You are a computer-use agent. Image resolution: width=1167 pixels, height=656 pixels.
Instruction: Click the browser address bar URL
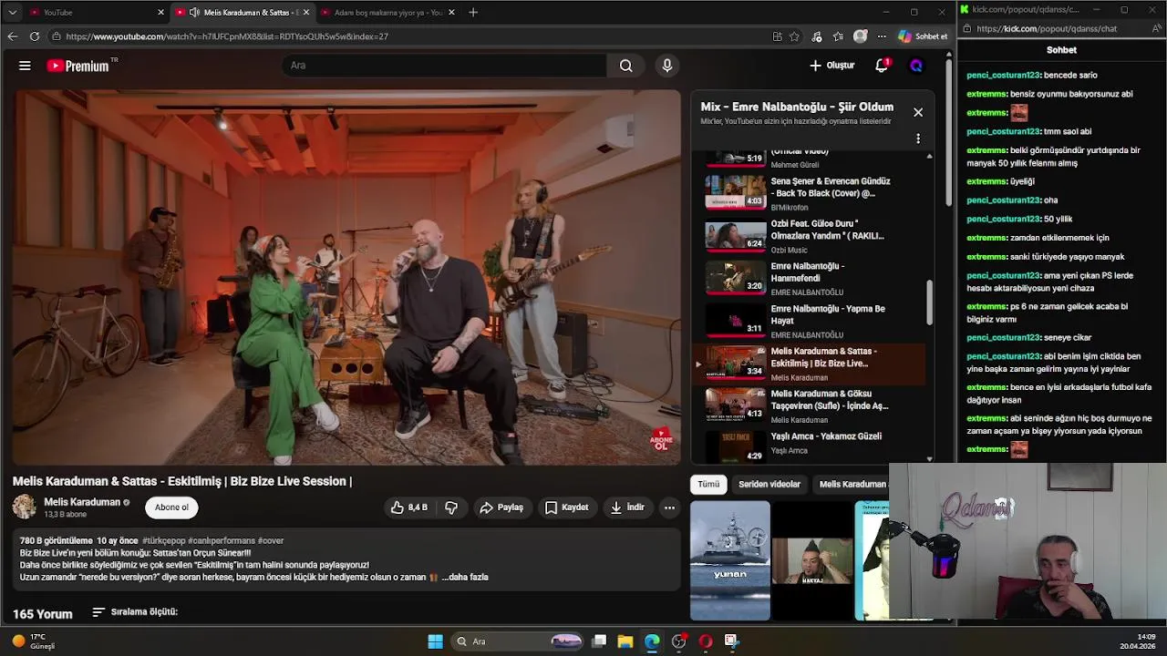pyautogui.click(x=227, y=36)
